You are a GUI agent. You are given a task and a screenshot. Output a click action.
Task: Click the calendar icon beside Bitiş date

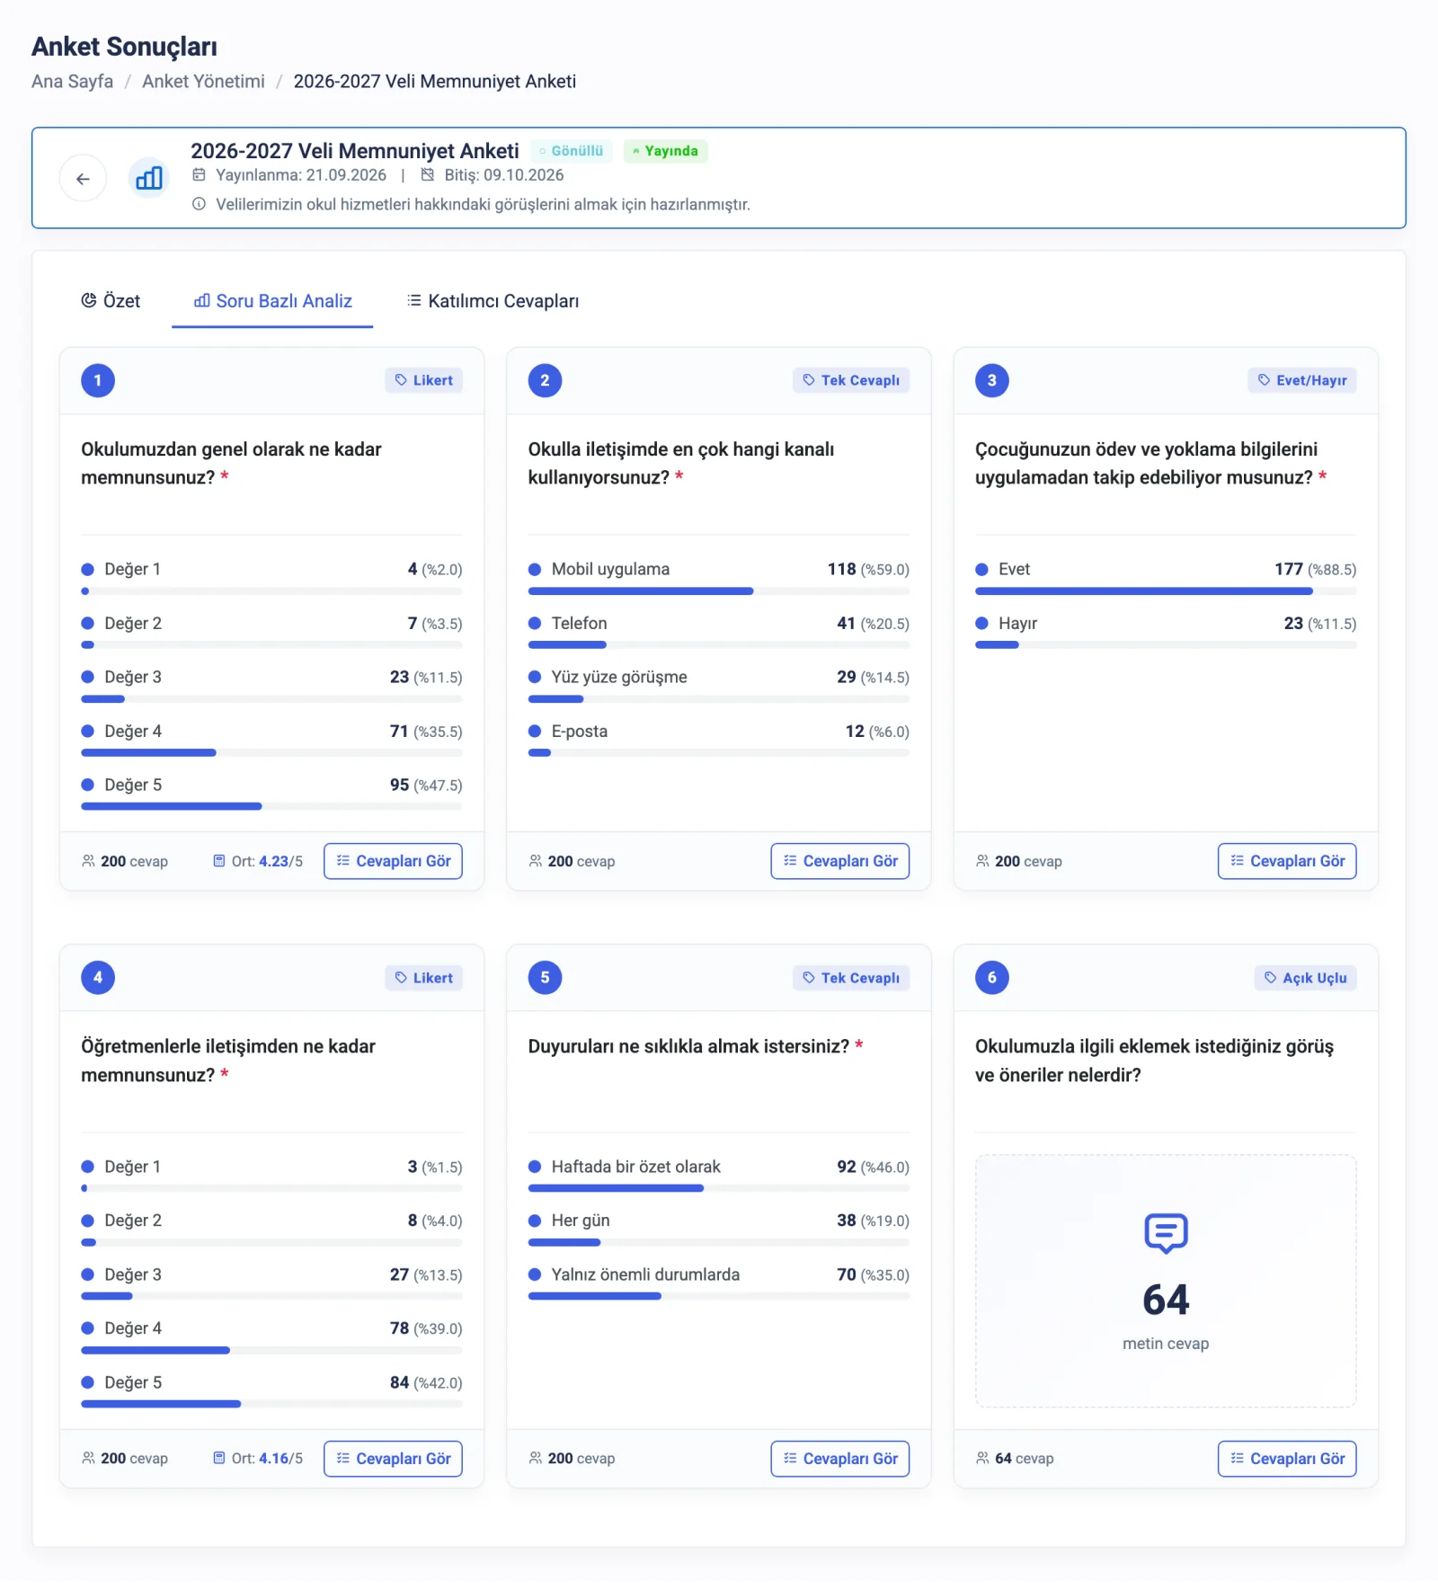click(x=428, y=174)
